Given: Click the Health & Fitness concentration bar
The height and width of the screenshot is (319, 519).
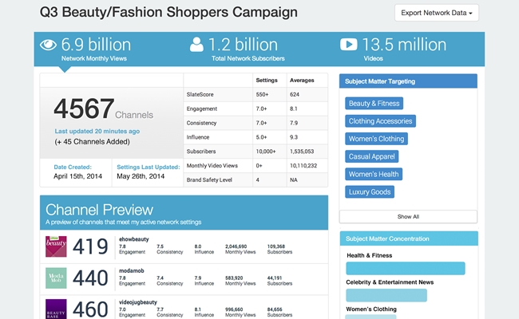Looking at the screenshot, I should pyautogui.click(x=406, y=269).
